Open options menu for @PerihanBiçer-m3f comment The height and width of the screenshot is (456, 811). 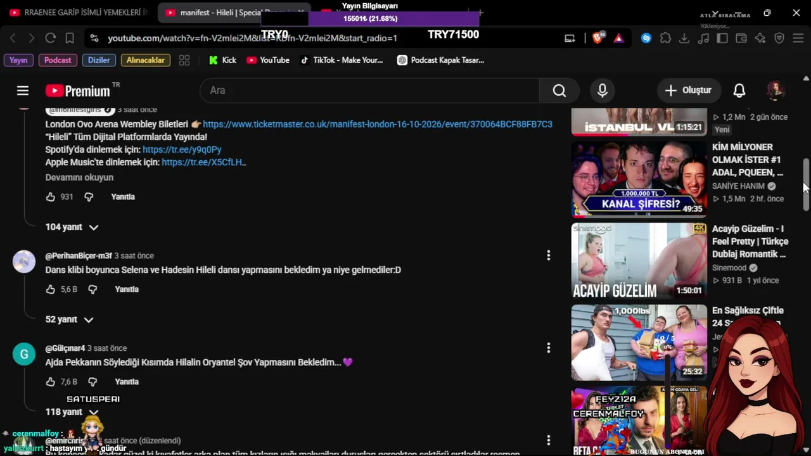click(548, 255)
